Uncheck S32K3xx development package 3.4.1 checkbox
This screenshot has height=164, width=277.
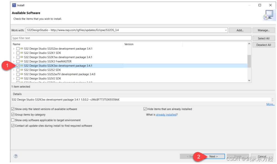pyautogui.click(x=18, y=66)
